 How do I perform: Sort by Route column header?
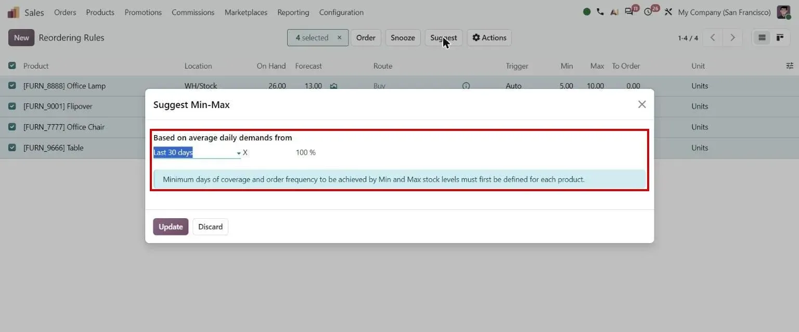[x=383, y=66]
